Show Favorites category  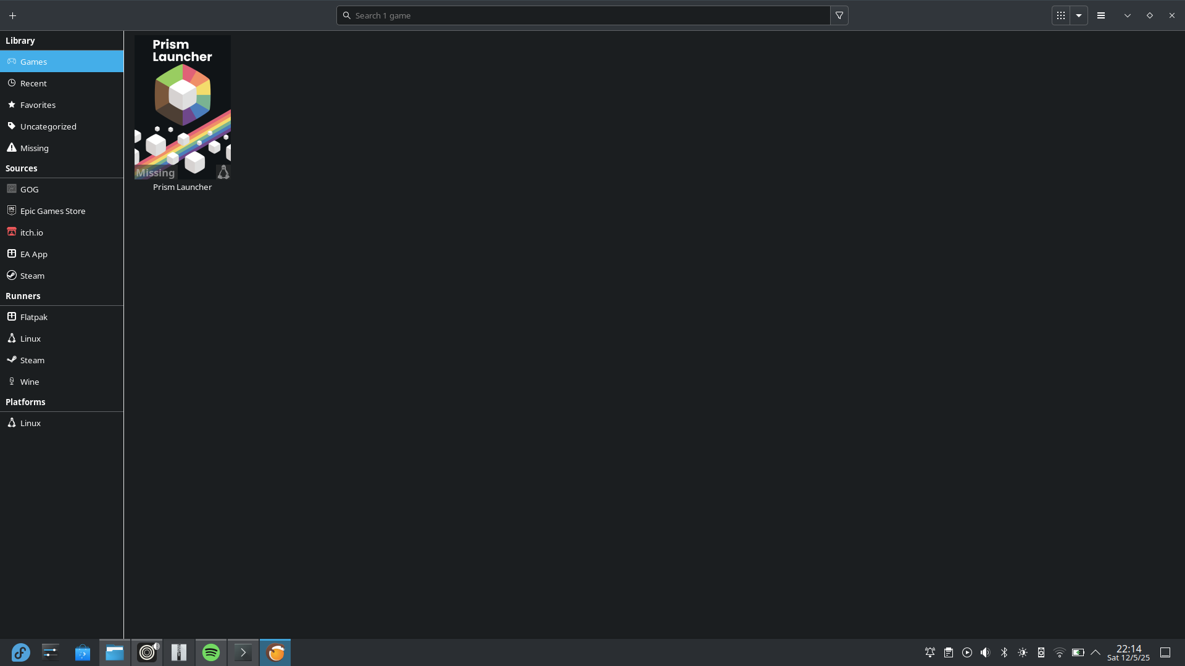click(x=62, y=105)
